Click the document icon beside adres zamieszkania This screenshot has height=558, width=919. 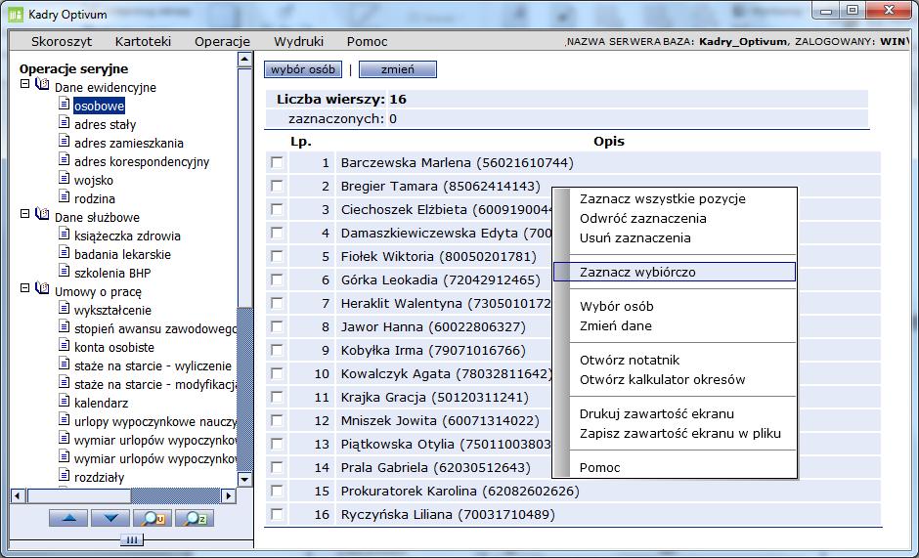pos(65,141)
